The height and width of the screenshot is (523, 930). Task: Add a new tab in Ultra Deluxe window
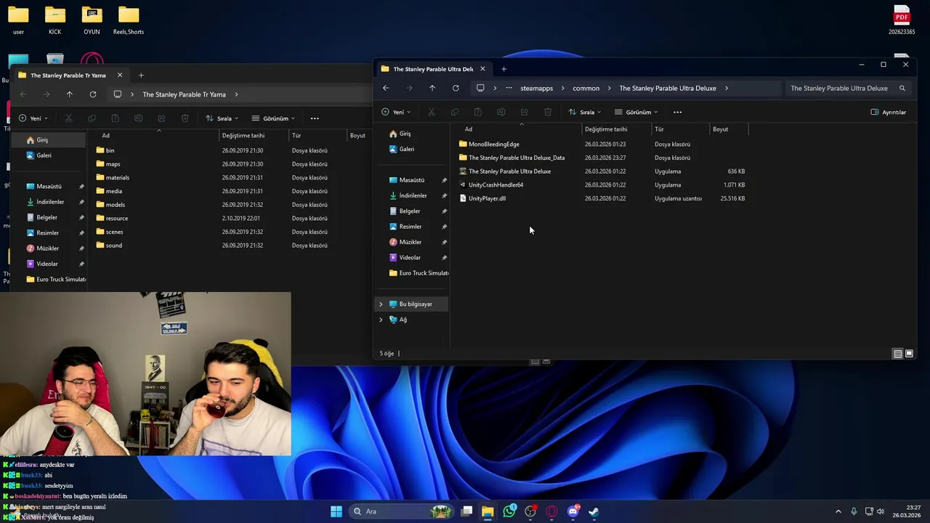504,69
